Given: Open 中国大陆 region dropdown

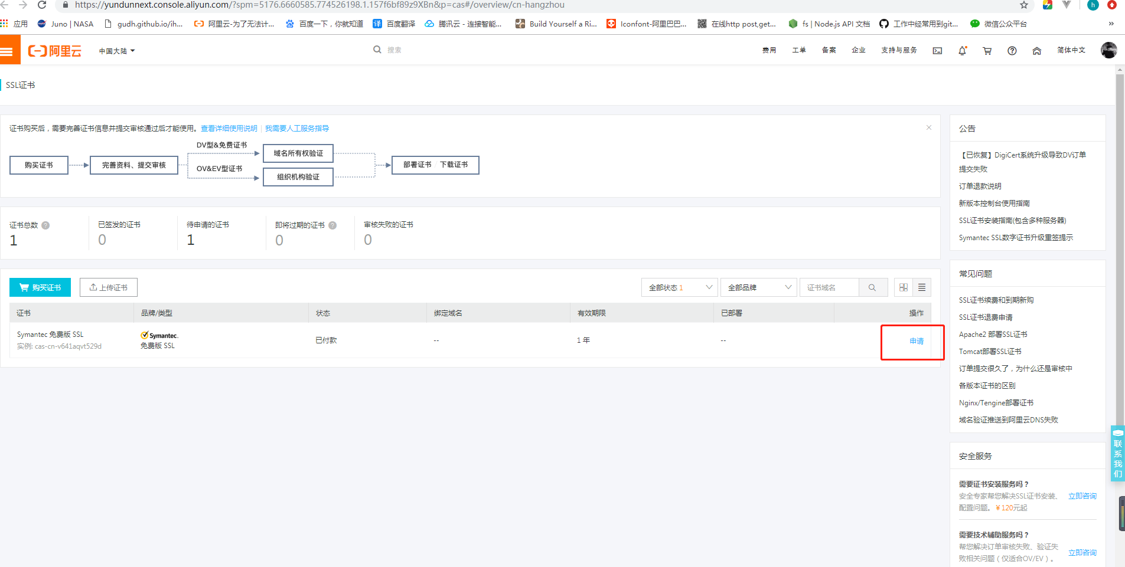Looking at the screenshot, I should [117, 51].
